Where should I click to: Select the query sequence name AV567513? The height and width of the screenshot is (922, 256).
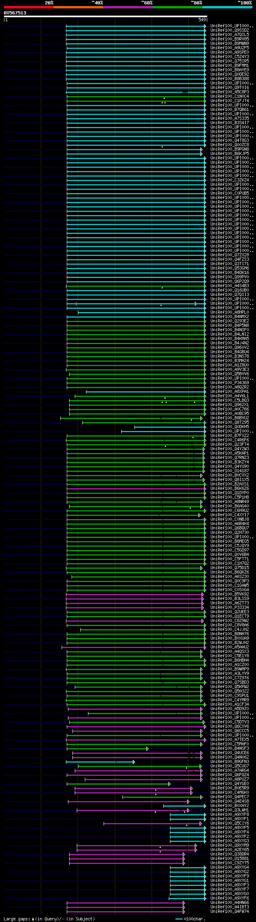coord(15,13)
